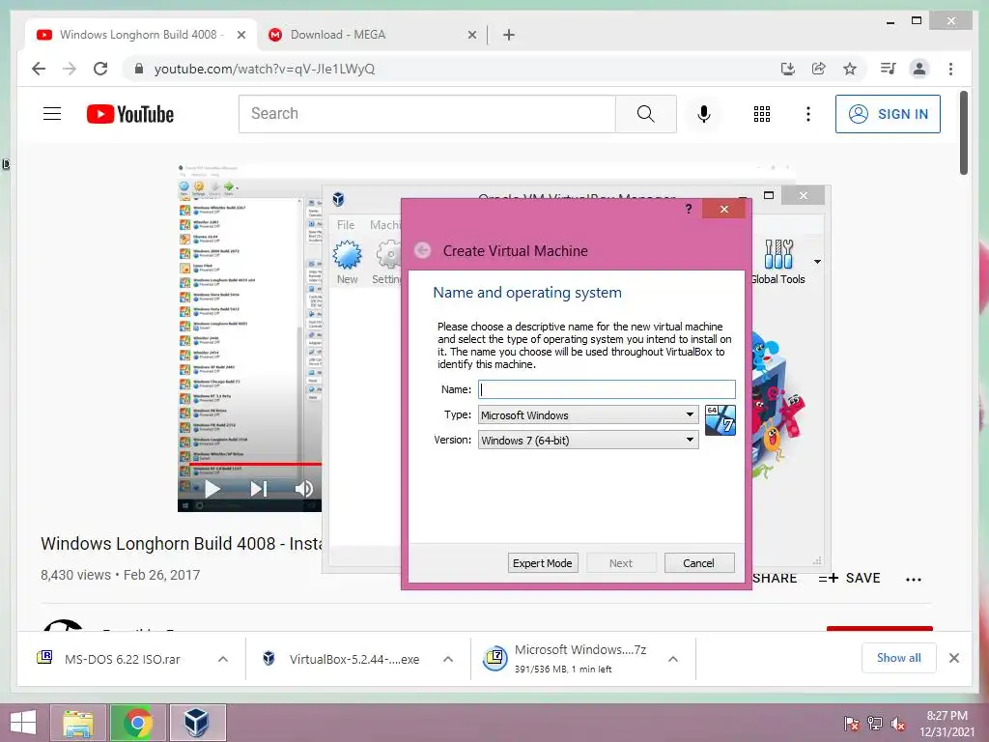Screen dimensions: 989x742
Task: Click VirtualBox New machine icon
Action: coord(347,262)
